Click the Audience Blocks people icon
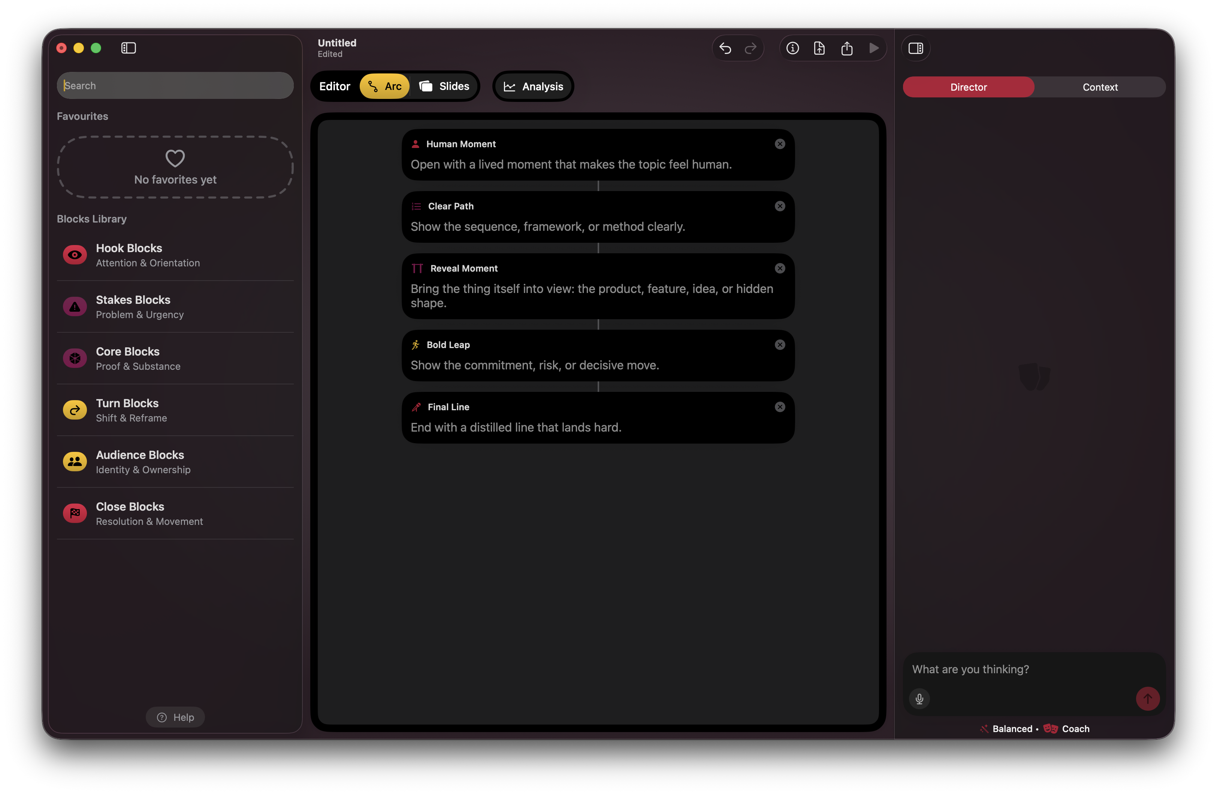This screenshot has width=1217, height=795. pyautogui.click(x=75, y=462)
